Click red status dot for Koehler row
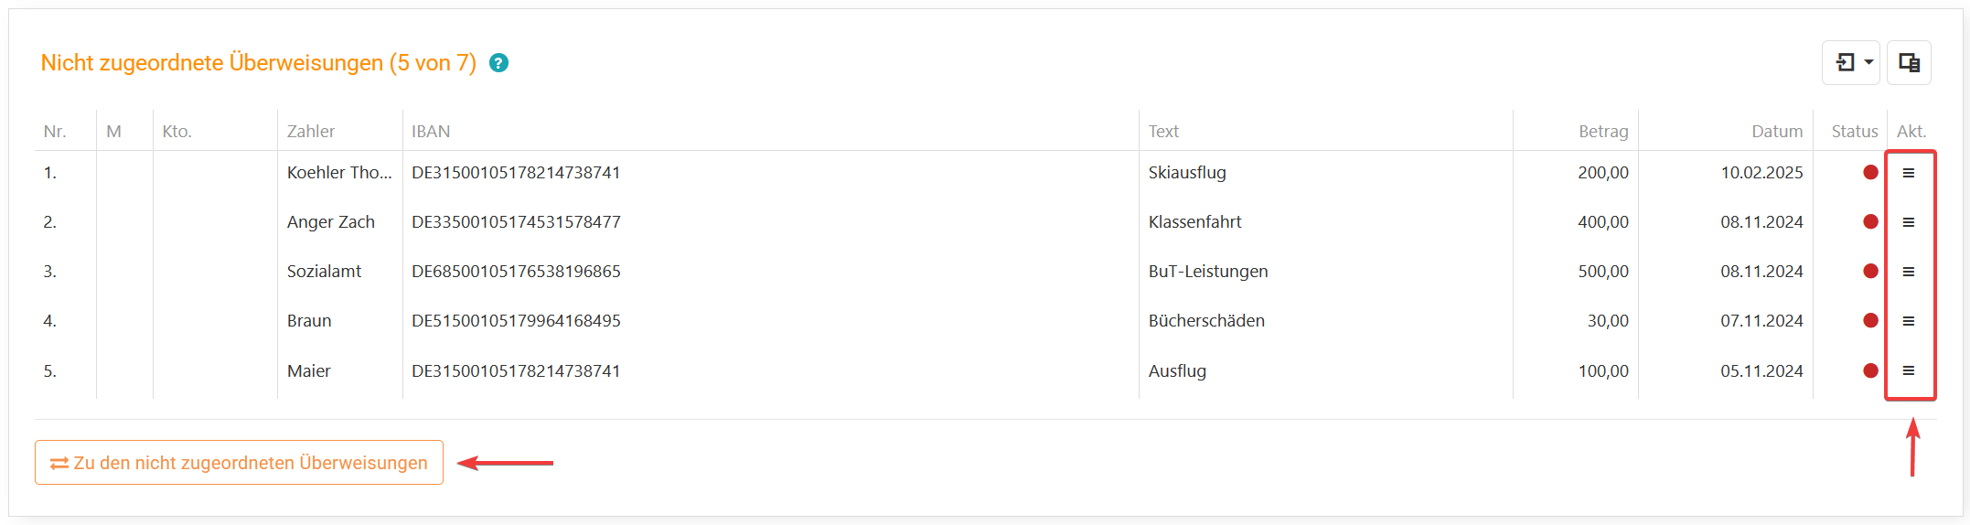The image size is (1970, 525). [1870, 172]
